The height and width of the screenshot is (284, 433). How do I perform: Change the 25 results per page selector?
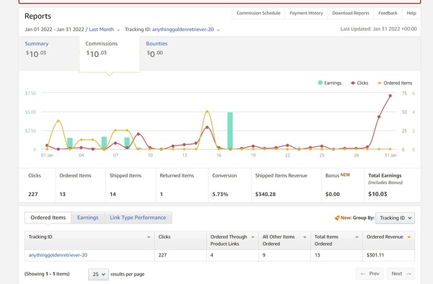(99, 275)
